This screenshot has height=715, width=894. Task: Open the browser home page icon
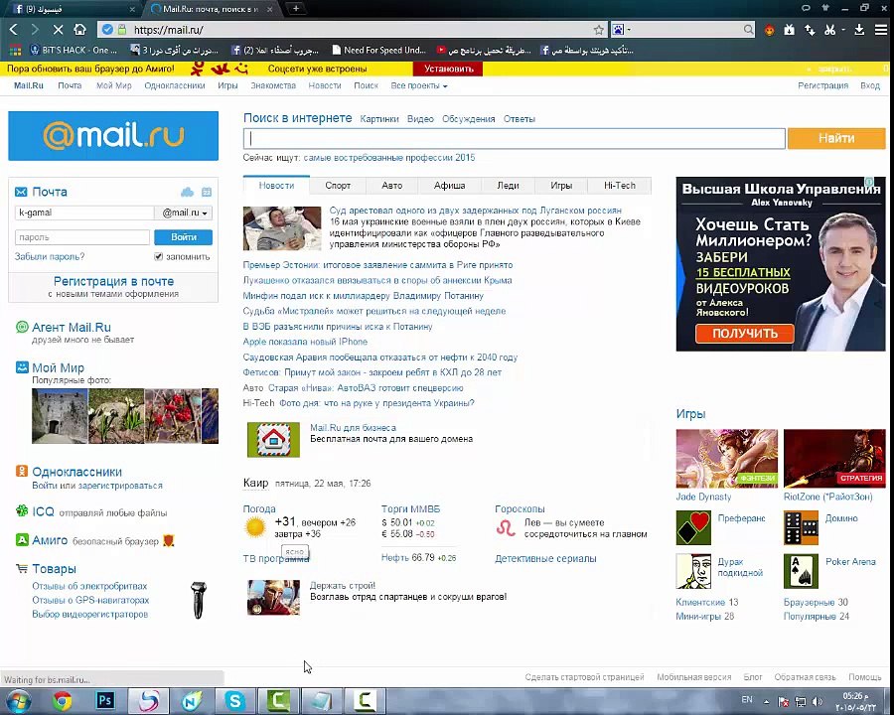[x=79, y=30]
